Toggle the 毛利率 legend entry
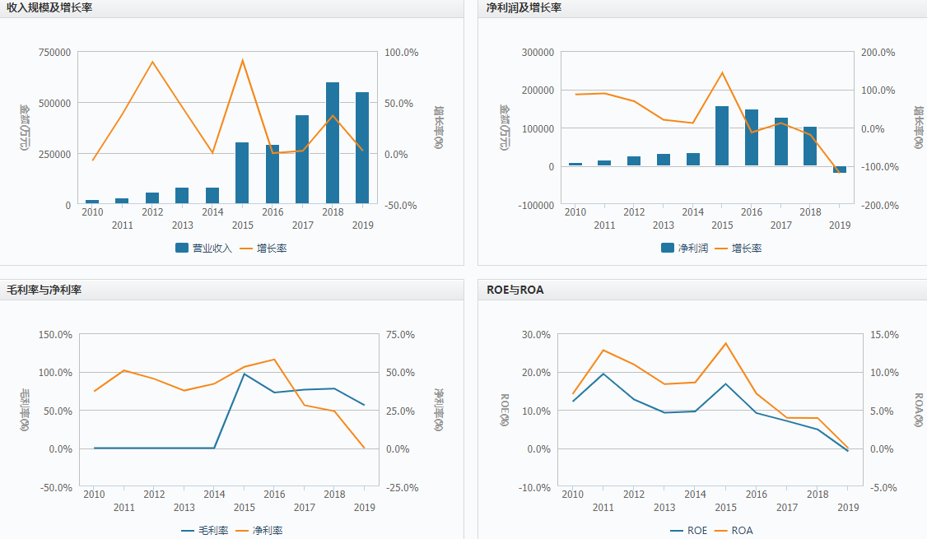Viewport: 927px width, 539px height. coord(205,531)
